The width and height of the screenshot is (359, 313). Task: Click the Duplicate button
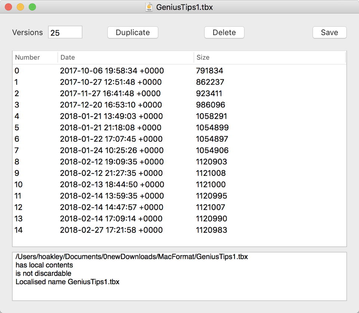[x=133, y=33]
